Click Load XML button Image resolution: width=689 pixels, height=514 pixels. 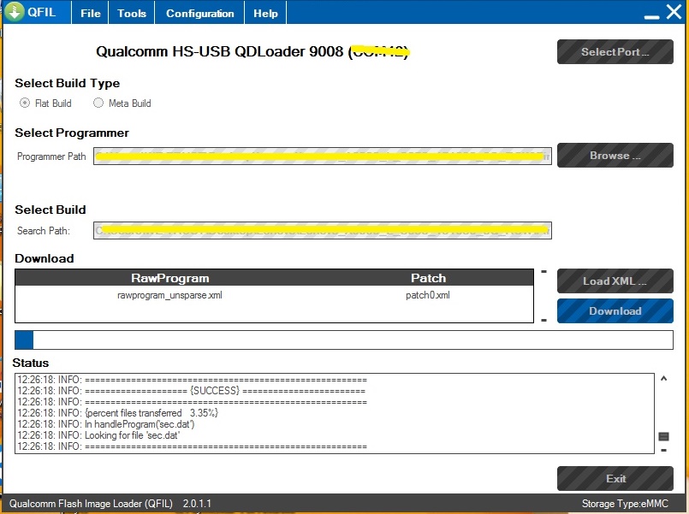(x=615, y=281)
